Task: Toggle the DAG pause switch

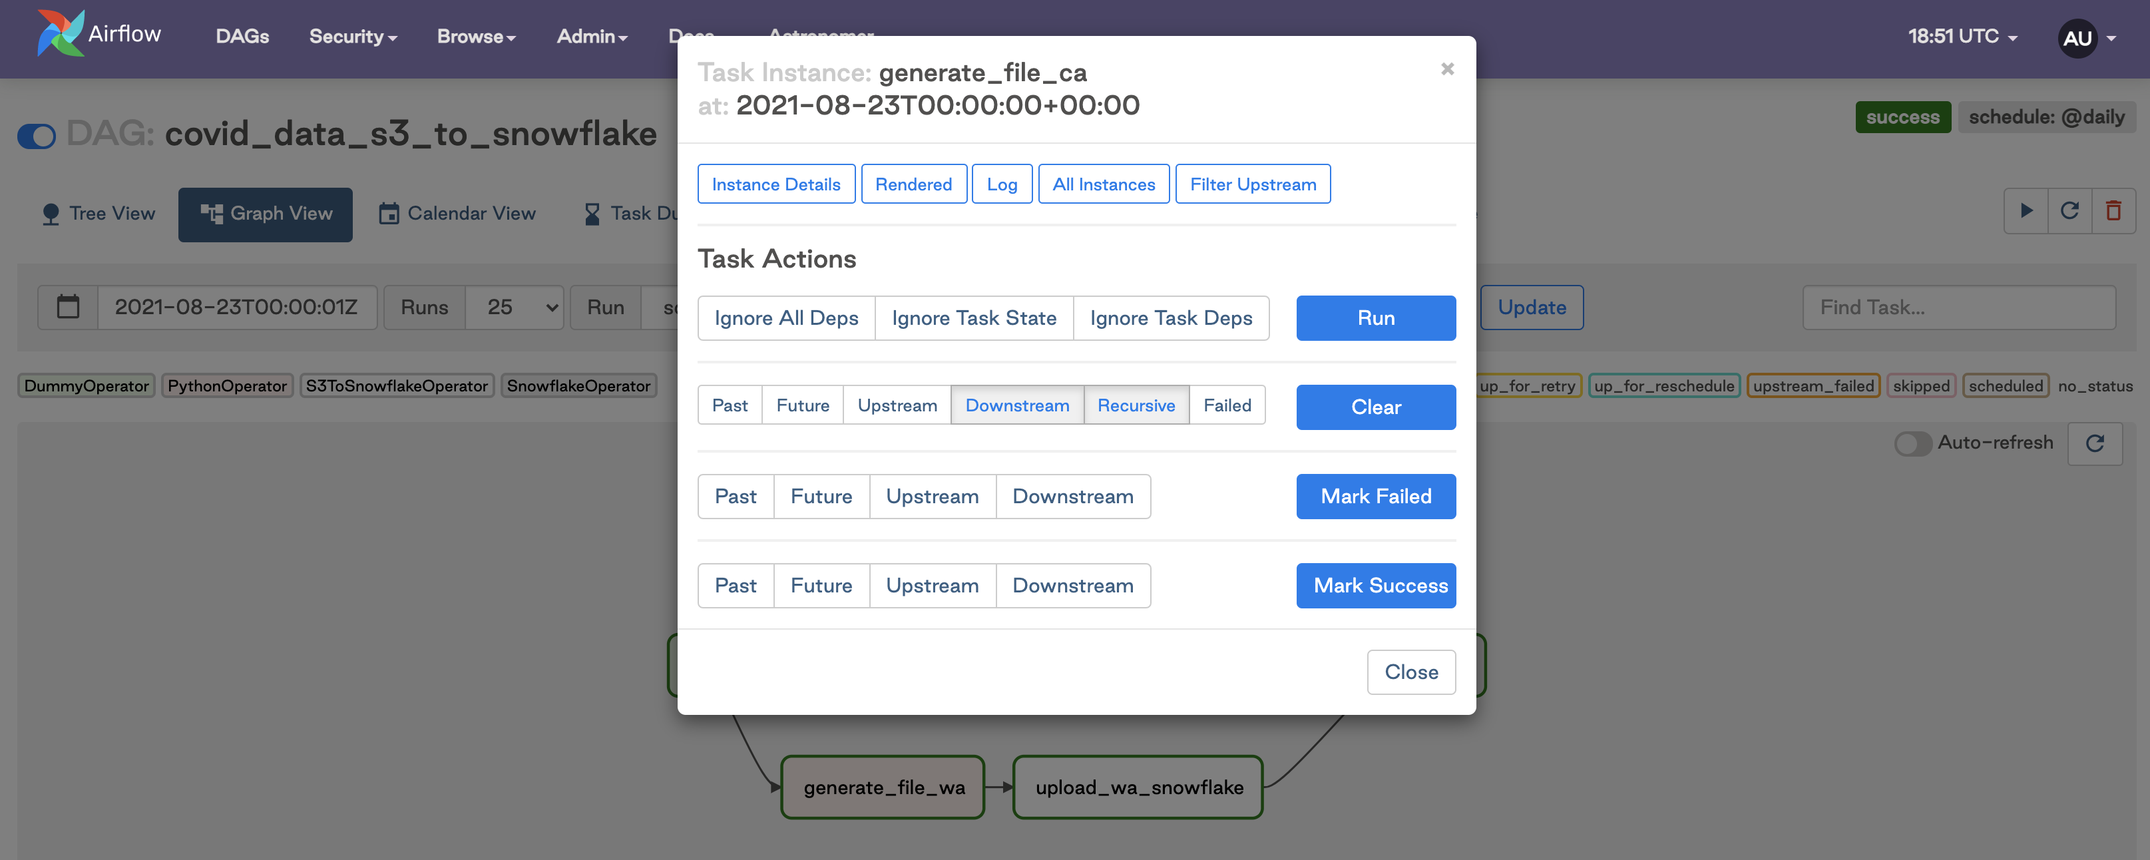Action: pyautogui.click(x=37, y=135)
